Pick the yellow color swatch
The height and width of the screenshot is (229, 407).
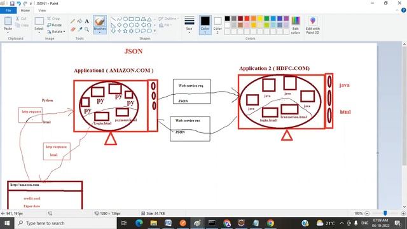pos(260,18)
